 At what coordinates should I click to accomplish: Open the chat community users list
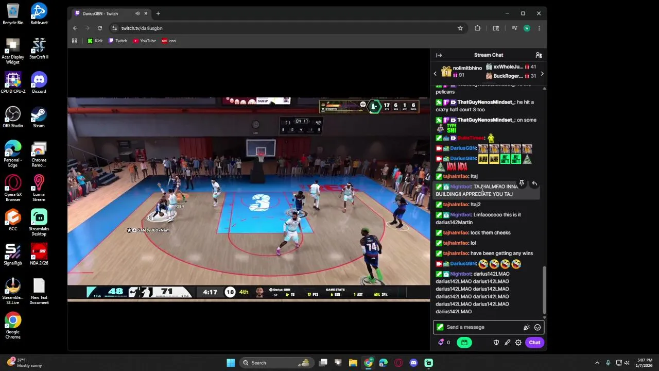[x=539, y=55]
